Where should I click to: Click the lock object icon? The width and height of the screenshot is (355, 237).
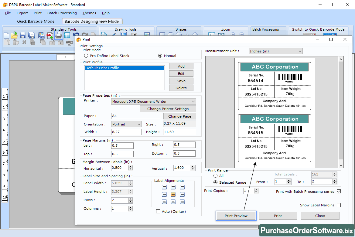(x=52, y=42)
